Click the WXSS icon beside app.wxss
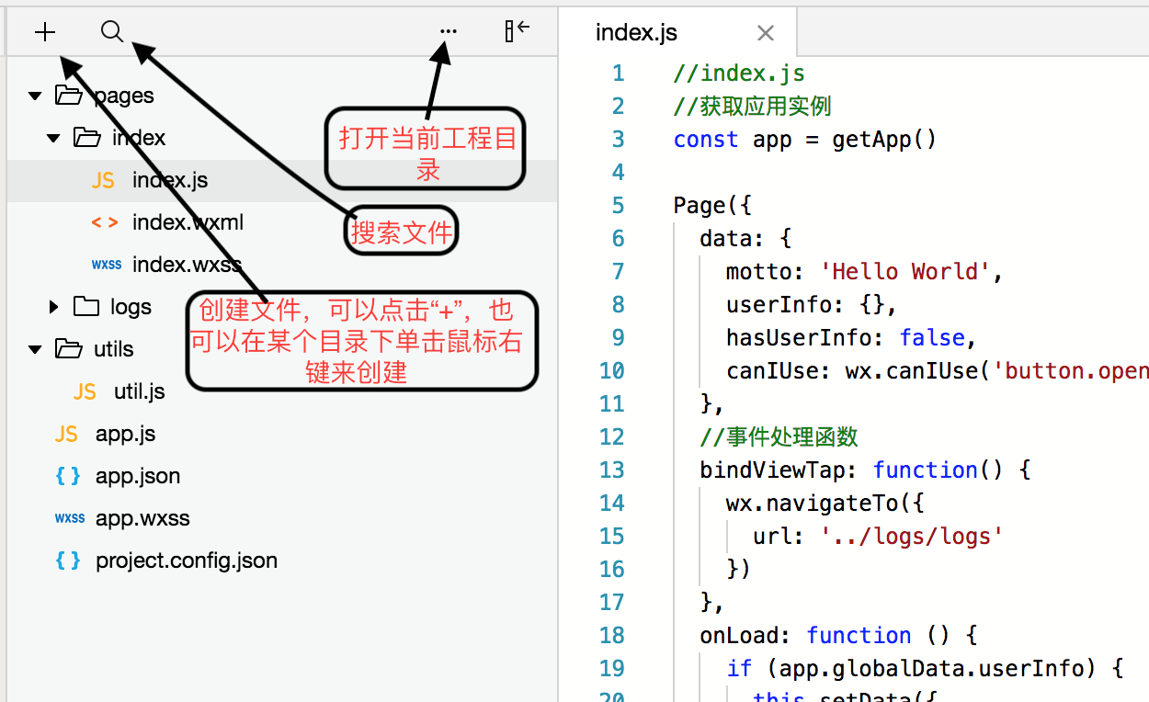Image resolution: width=1149 pixels, height=702 pixels. [x=70, y=518]
